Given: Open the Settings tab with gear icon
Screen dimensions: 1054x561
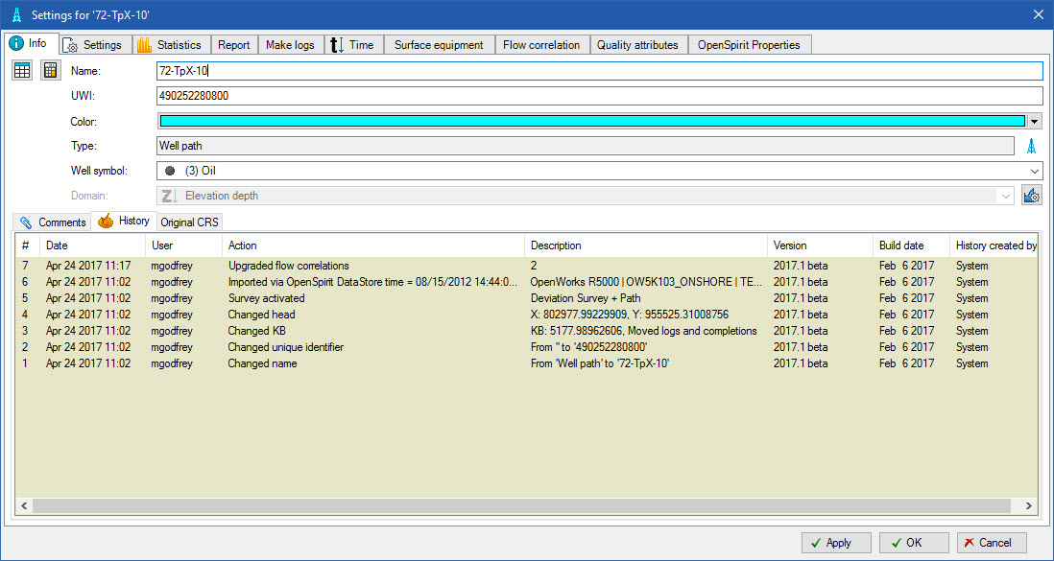Looking at the screenshot, I should pyautogui.click(x=93, y=45).
